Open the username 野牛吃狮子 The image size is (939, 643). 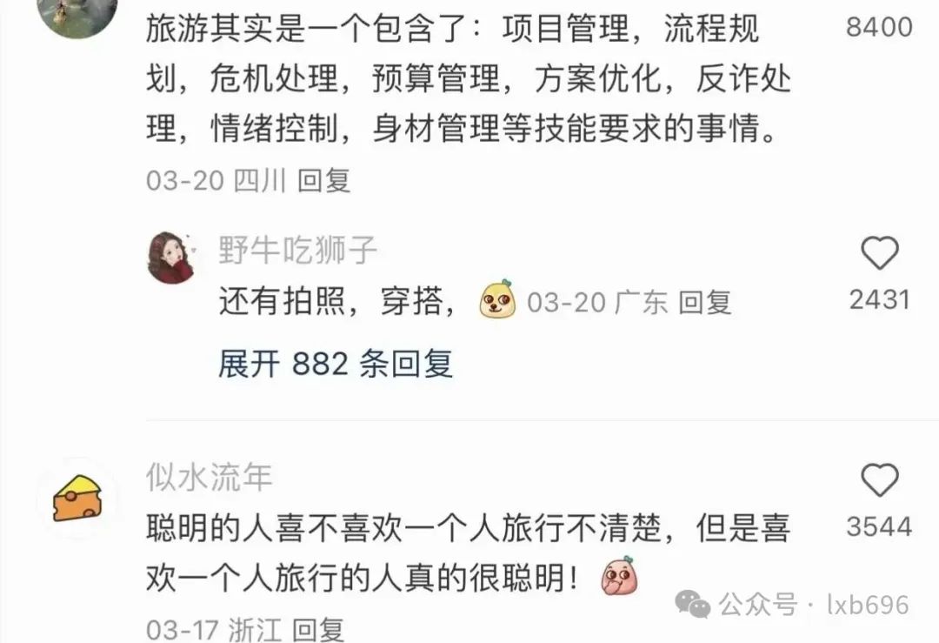coord(297,250)
